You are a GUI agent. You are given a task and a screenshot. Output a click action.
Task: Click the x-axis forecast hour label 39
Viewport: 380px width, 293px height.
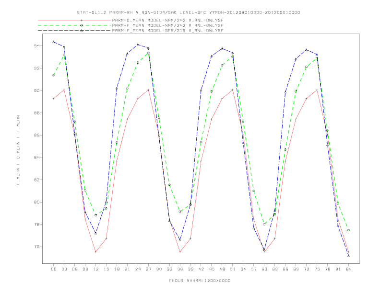point(190,269)
